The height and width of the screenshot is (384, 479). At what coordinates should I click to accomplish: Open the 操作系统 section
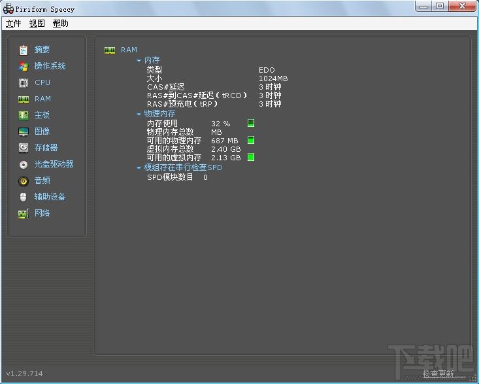[50, 66]
